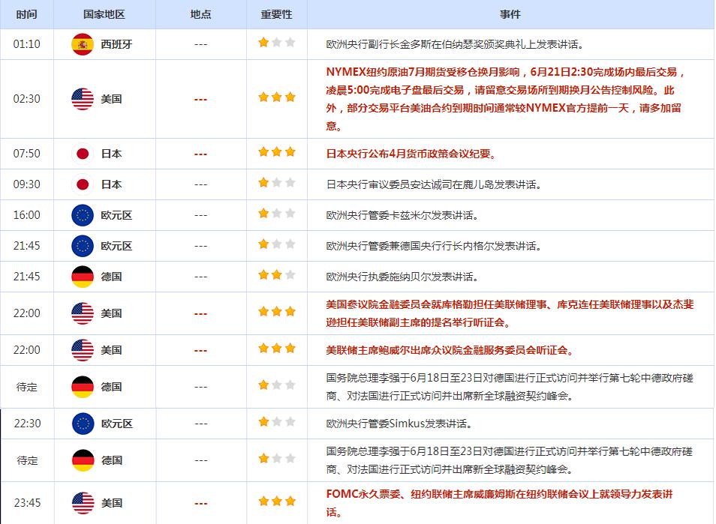Click the three-star rating in the 鲍威尔 hearing row

277,348
